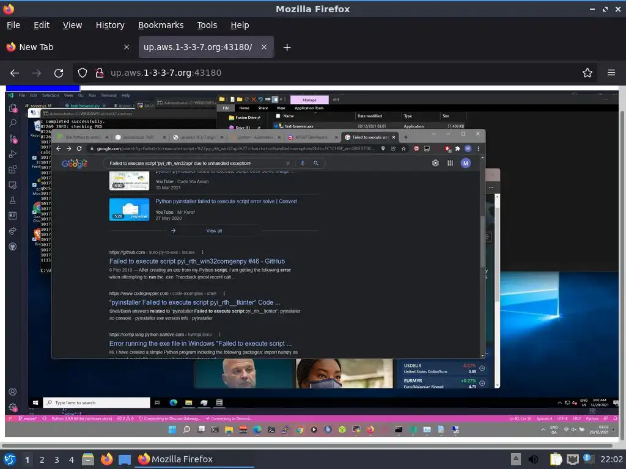
Task: Open VS Code Run and Debug icon
Action: [13, 155]
